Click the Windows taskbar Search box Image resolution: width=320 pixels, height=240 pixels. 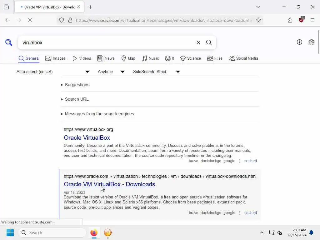(52, 232)
